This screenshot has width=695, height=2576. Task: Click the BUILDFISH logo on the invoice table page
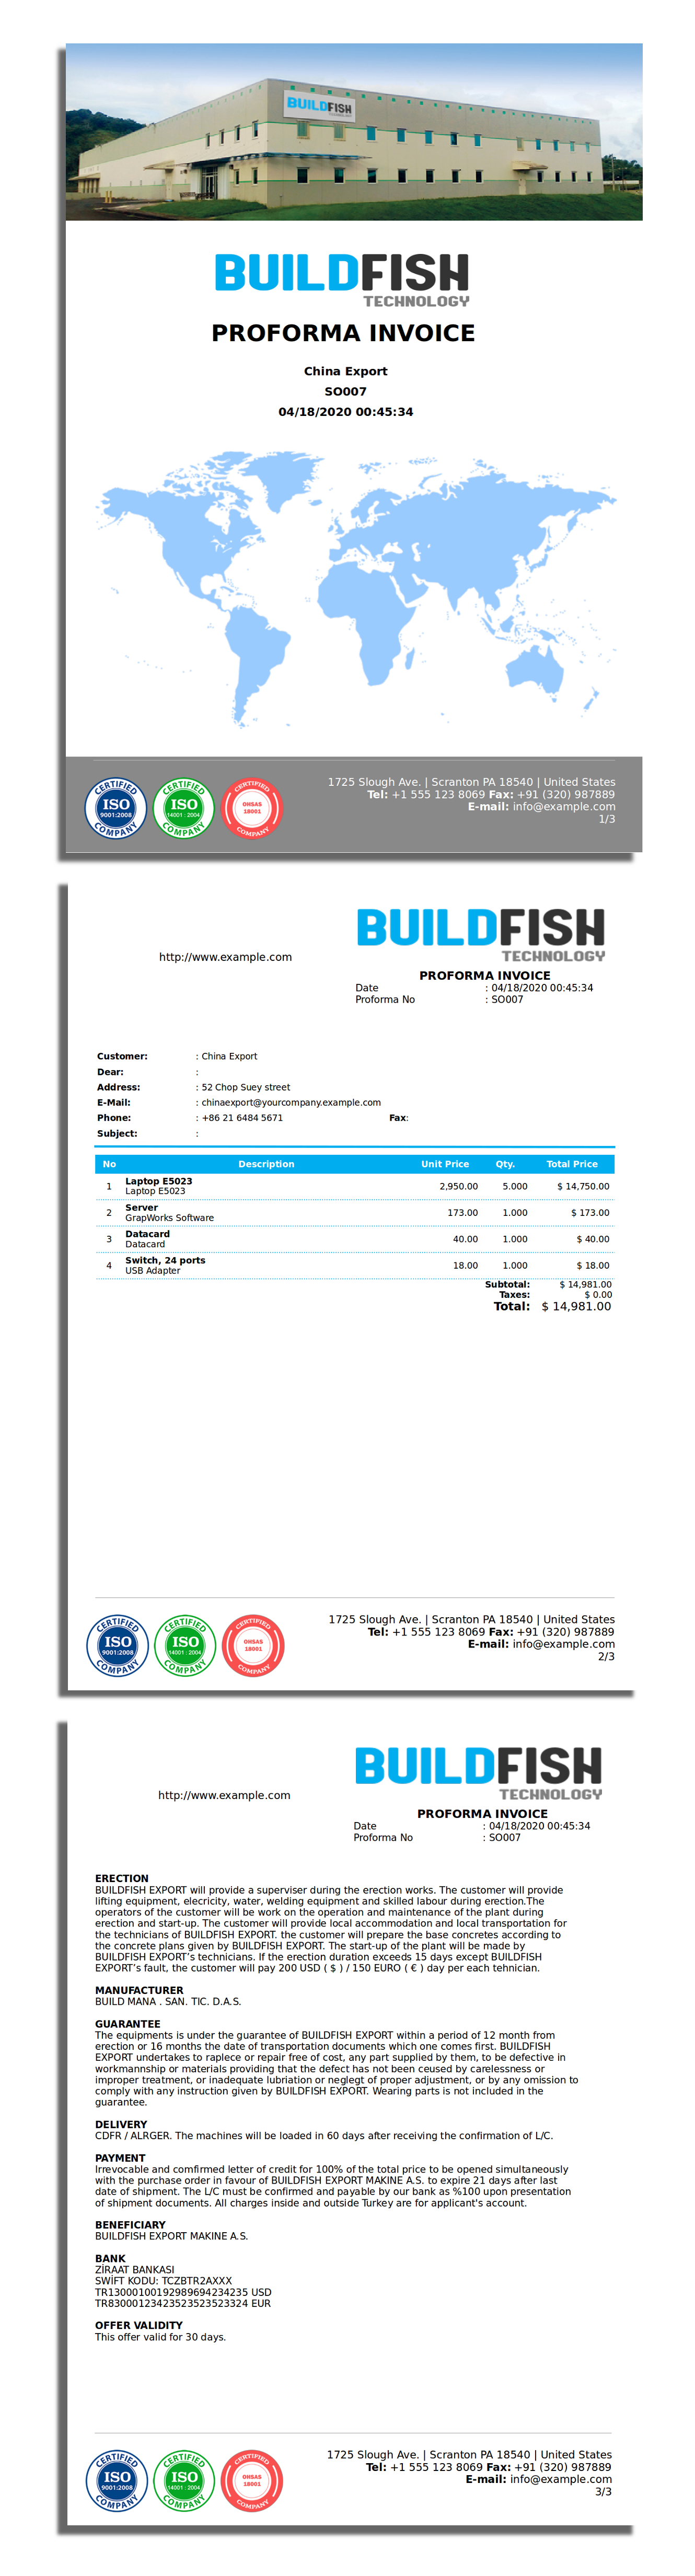(x=481, y=935)
